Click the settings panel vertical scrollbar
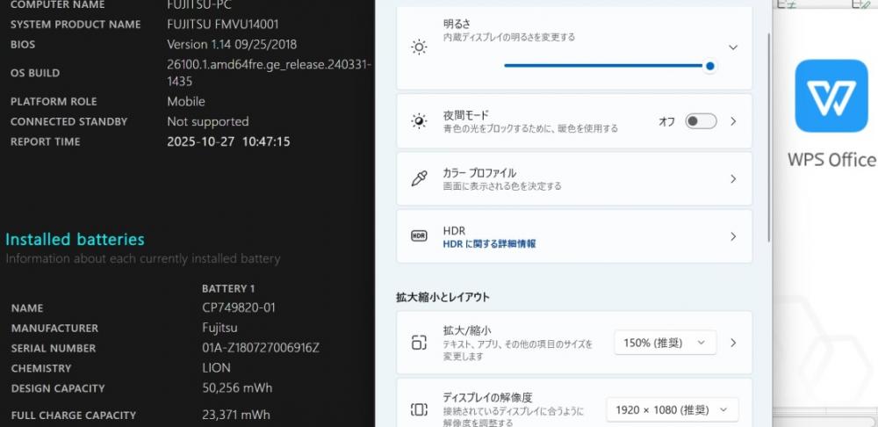Screen dimensions: 878x427 (770, 132)
